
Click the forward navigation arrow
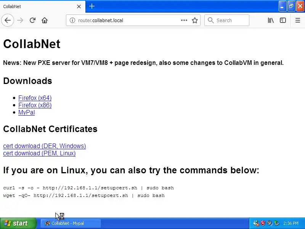coord(20,20)
